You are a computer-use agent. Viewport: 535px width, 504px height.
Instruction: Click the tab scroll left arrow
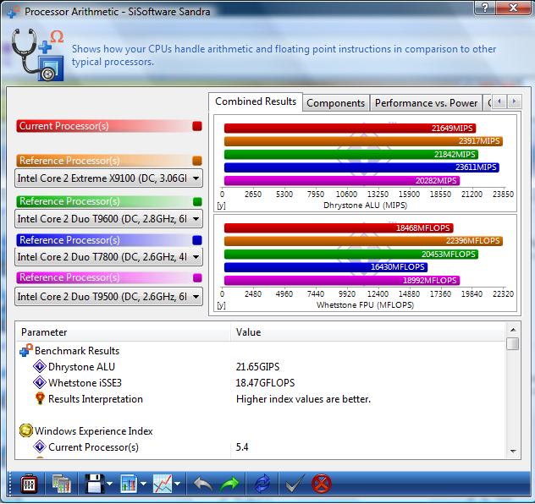499,101
